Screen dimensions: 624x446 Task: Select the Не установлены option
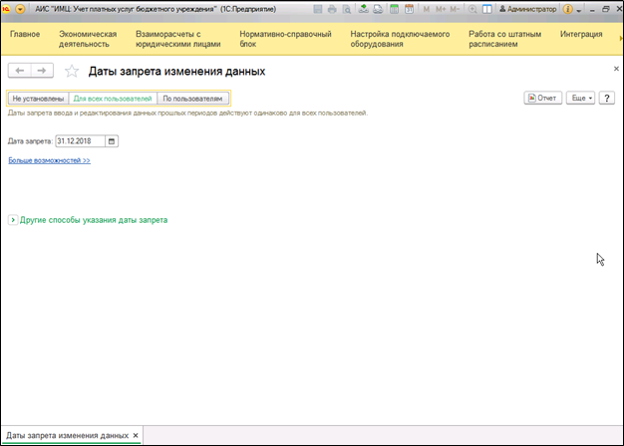[x=39, y=99]
